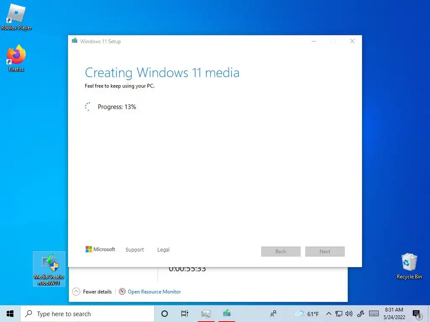The height and width of the screenshot is (322, 430).
Task: Click the Windows Start button
Action: pos(10,314)
